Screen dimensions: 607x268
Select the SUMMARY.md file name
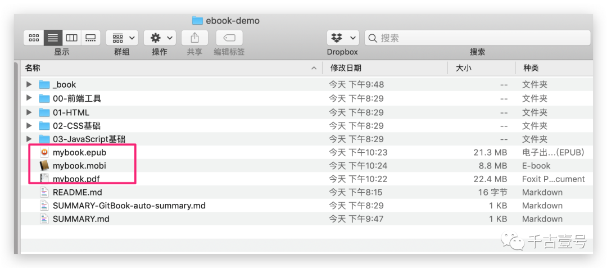click(81, 219)
